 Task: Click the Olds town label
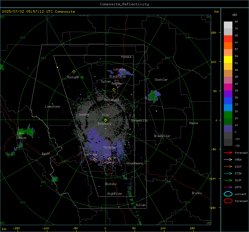coord(105,115)
